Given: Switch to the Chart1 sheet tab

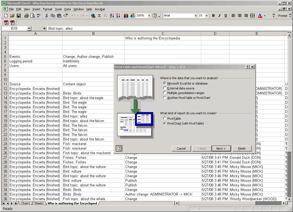Looking at the screenshot, I should (x=25, y=203).
